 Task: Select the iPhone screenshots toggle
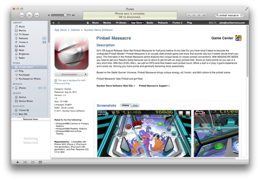click(x=125, y=105)
